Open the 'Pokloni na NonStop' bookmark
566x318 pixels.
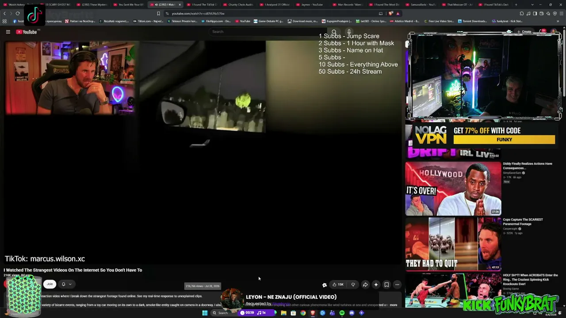pyautogui.click(x=80, y=21)
